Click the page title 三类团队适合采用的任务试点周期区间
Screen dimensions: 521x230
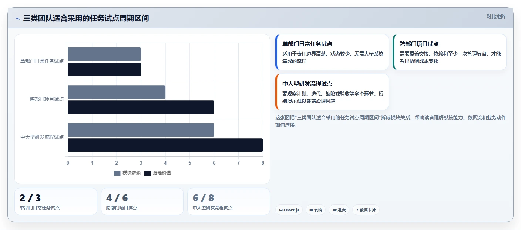click(x=86, y=18)
